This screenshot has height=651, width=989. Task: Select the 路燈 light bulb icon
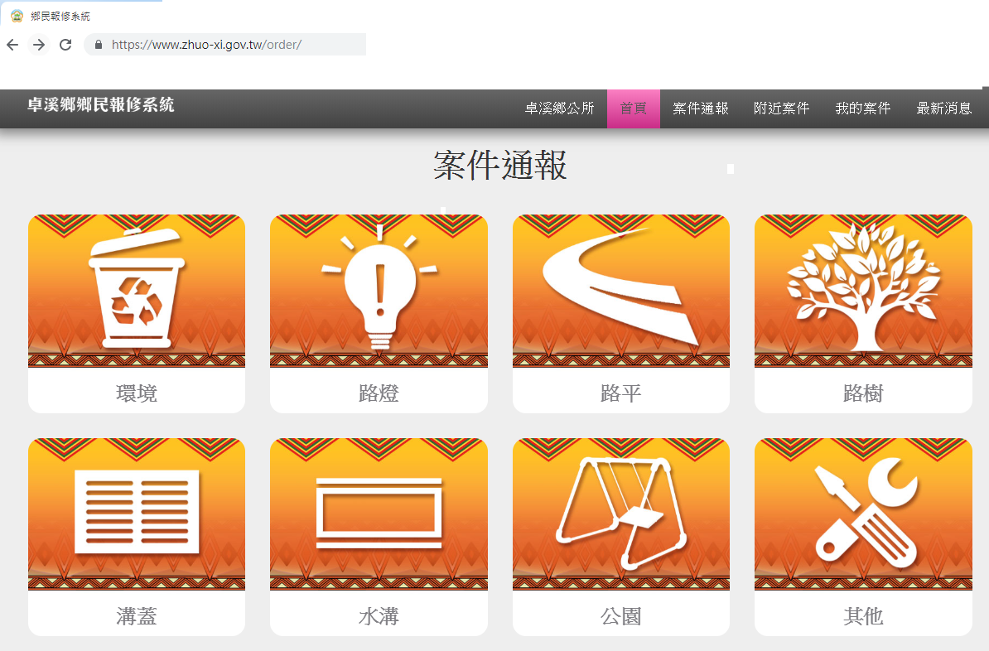[379, 287]
